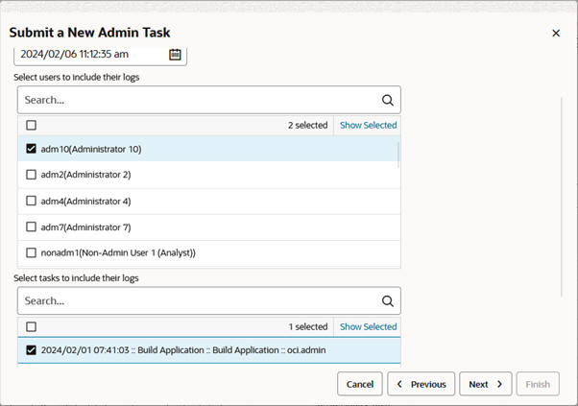
Task: Click the users Search text field
Action: [x=197, y=100]
